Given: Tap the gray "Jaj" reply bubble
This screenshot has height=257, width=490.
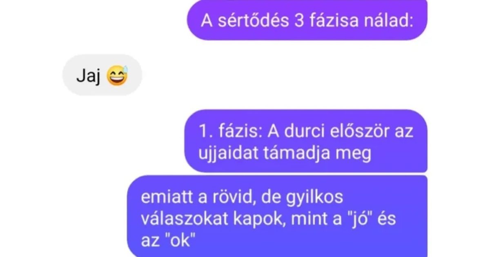Looking at the screenshot, I should point(102,75).
